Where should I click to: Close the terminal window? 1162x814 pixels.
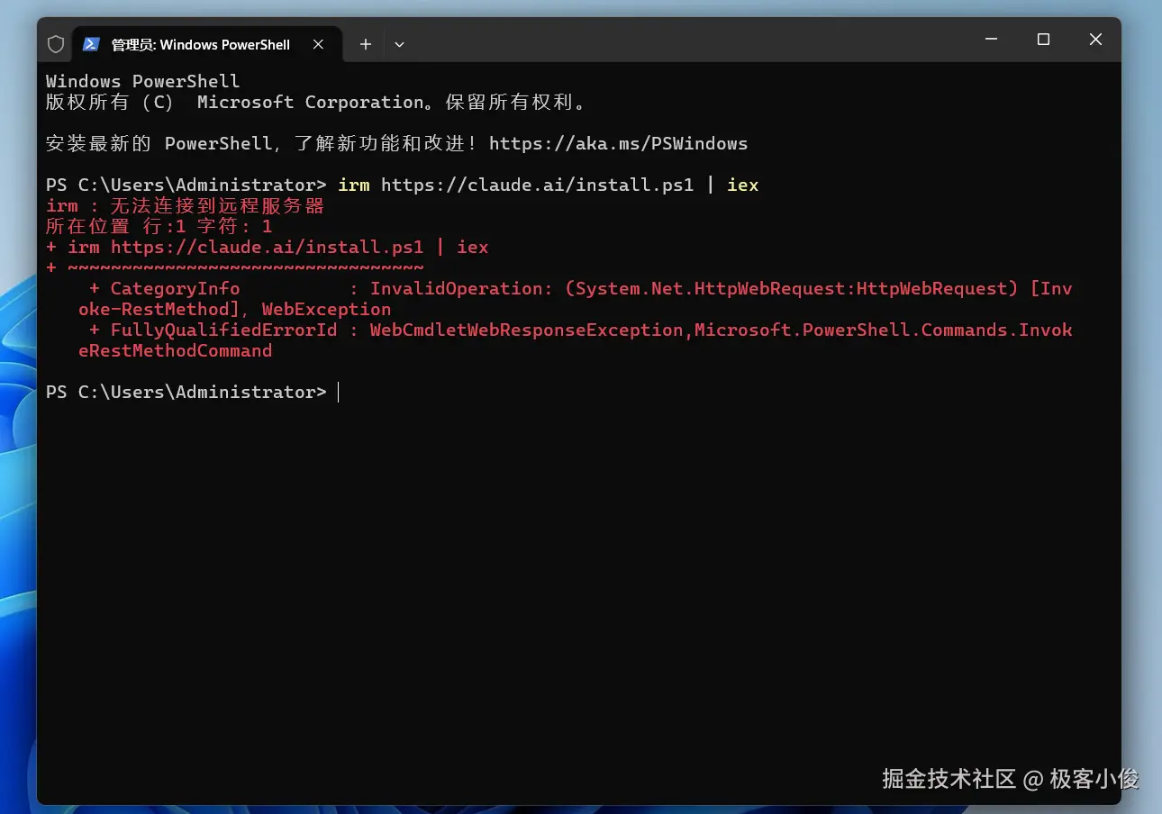tap(1095, 40)
